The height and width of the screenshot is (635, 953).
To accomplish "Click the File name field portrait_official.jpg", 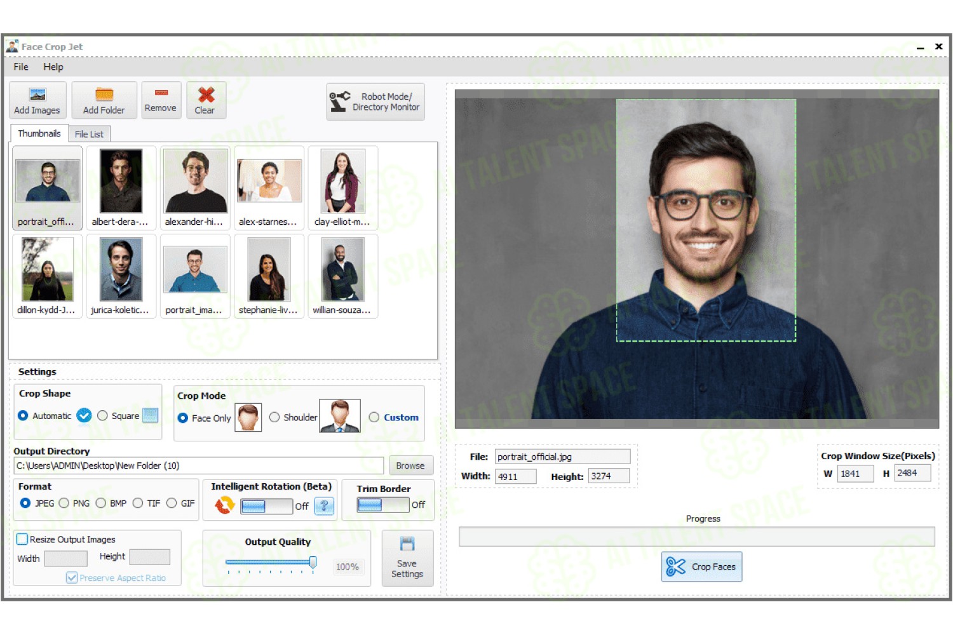I will pos(562,457).
